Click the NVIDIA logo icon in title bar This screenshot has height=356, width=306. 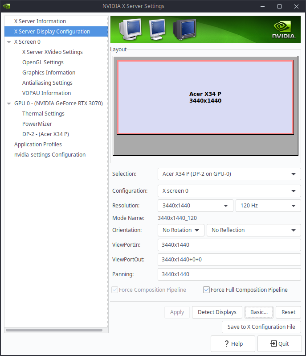pos(5,6)
